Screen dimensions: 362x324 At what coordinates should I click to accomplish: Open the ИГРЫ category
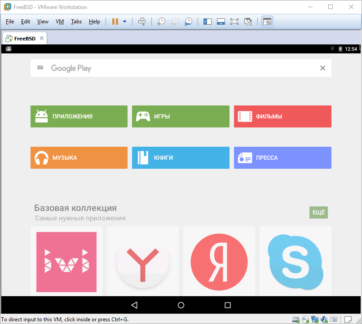[x=181, y=117]
